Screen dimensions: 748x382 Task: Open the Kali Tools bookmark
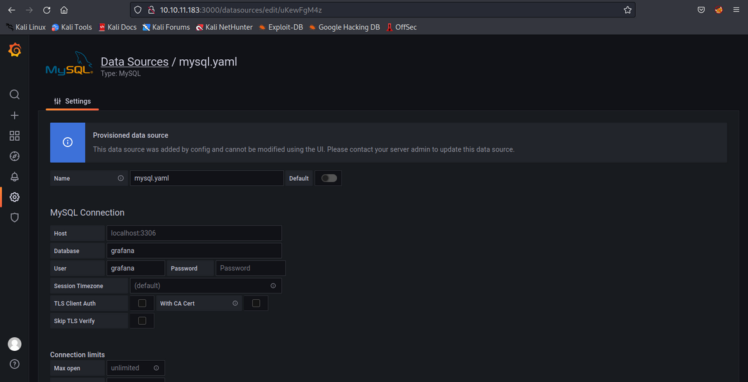pyautogui.click(x=72, y=27)
